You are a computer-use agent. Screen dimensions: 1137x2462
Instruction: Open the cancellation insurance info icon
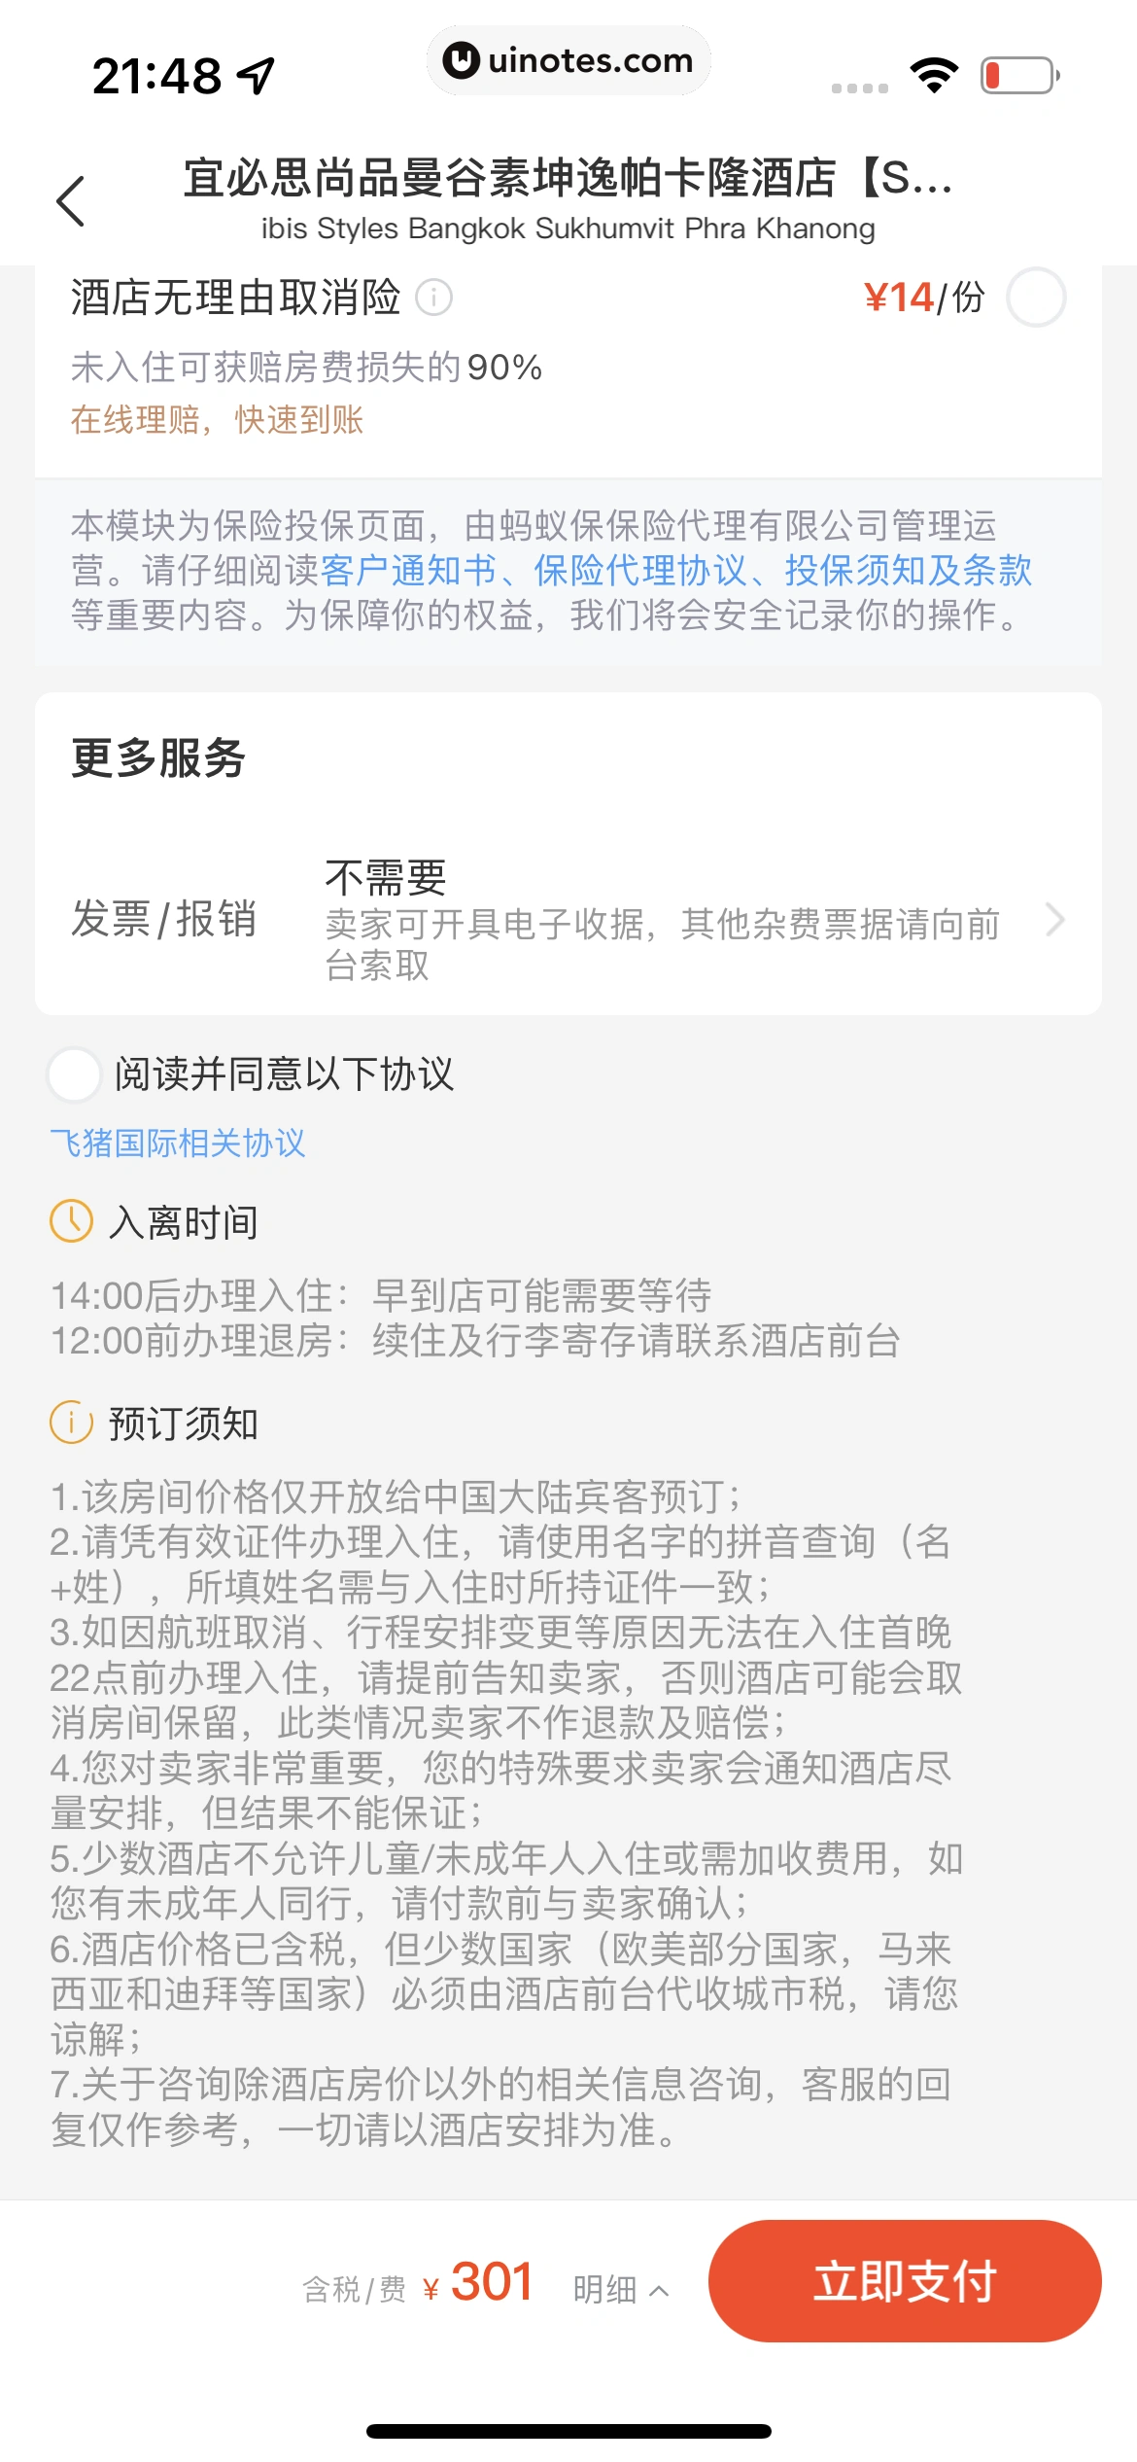coord(433,298)
